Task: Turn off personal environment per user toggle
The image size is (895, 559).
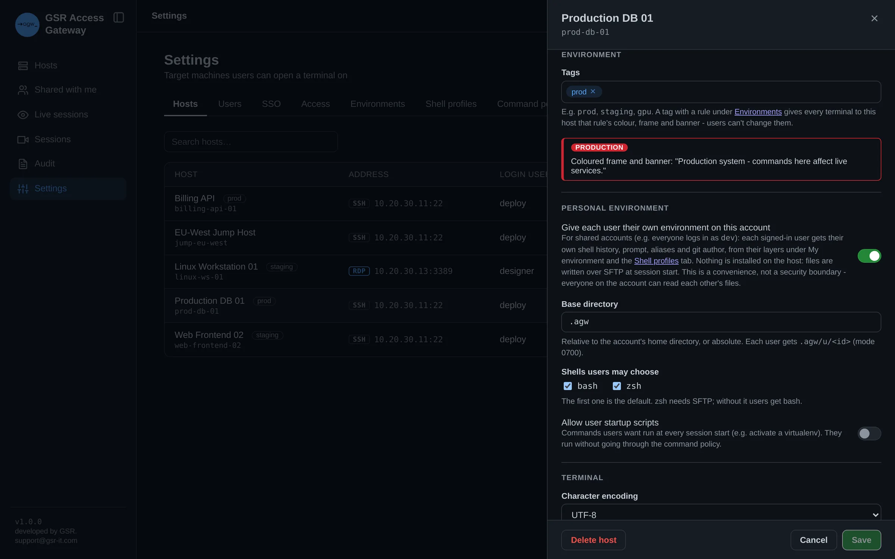Action: click(x=869, y=256)
